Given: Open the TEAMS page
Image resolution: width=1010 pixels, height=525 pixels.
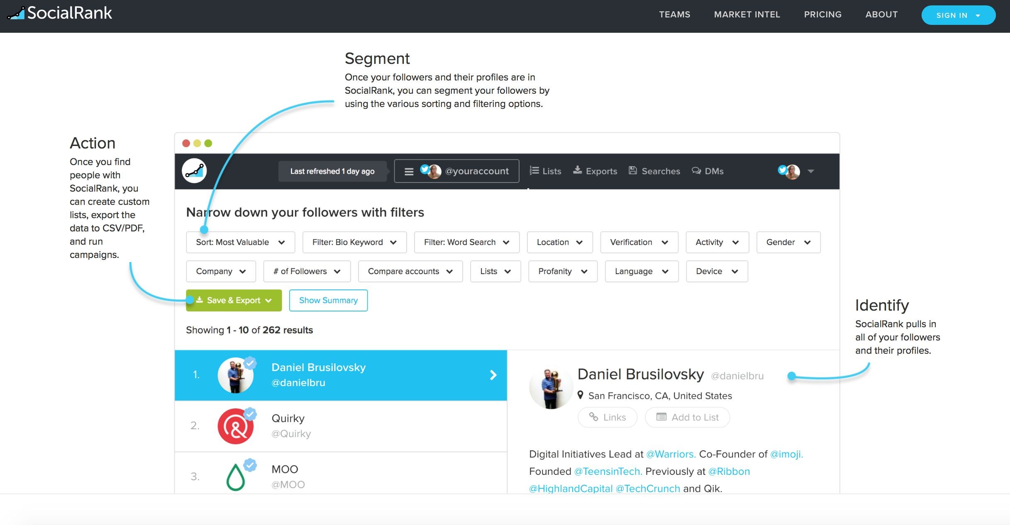Looking at the screenshot, I should point(674,15).
